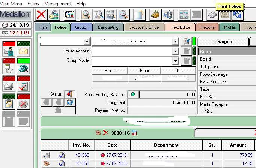
Task: Click the blue arrows refresh icon
Action: coord(237,15)
